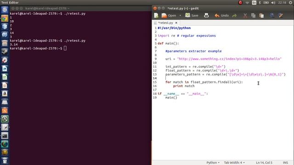
Task: Open the En keyboard layout indicator
Action: tap(254, 3)
